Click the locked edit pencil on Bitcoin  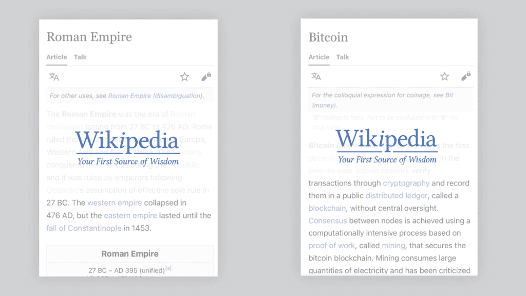click(x=466, y=77)
